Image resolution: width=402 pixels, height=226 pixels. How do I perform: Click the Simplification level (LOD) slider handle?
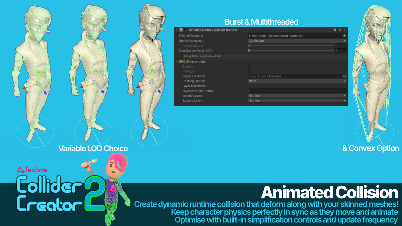pos(249,51)
